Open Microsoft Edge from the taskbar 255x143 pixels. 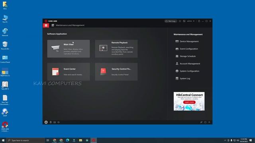68,140
